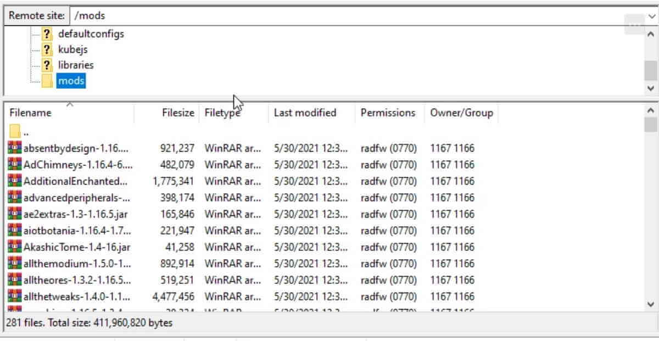Click the archive icon of ae2extras jar
Viewport: 659px width, 341px height.
point(15,214)
